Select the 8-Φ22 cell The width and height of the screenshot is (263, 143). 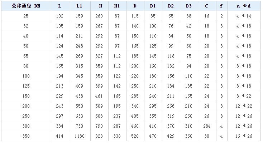point(244,96)
